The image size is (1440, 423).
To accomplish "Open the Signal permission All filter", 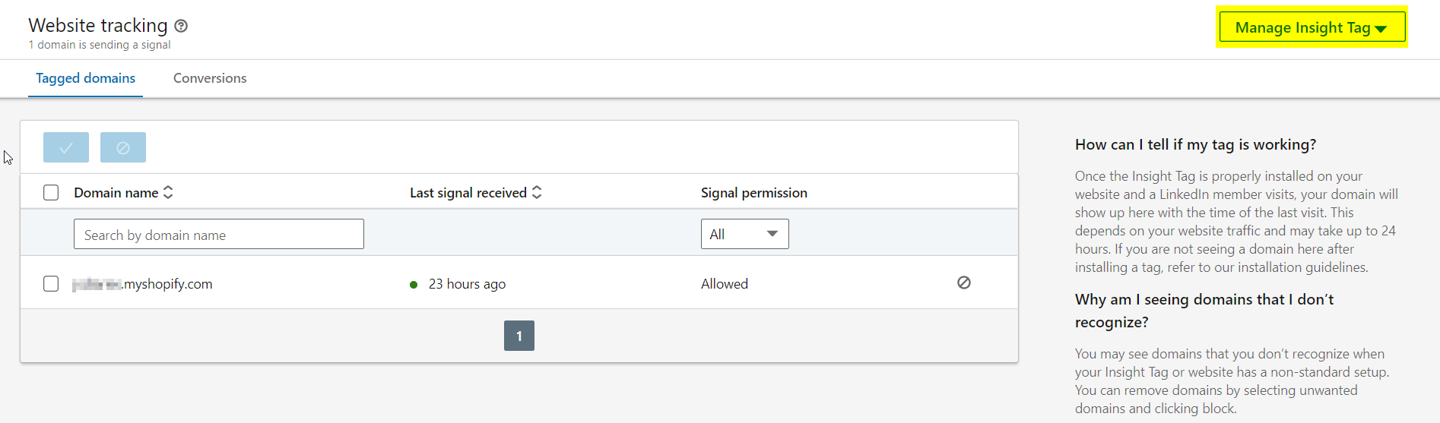I will point(744,234).
